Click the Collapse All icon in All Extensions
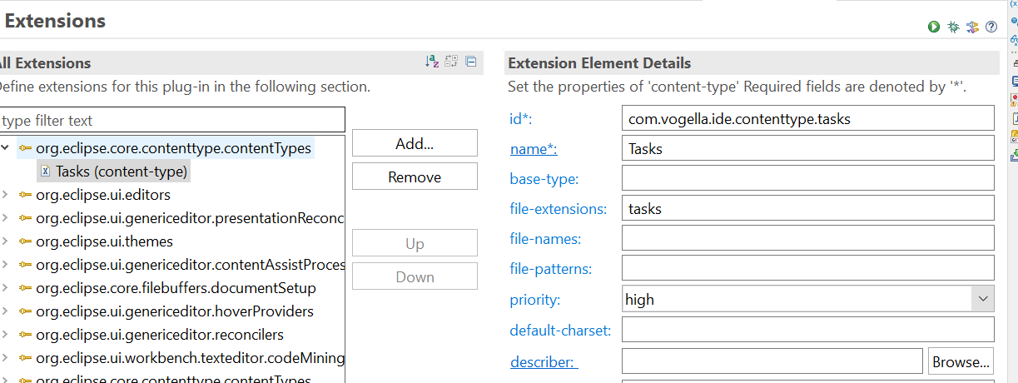The image size is (1018, 383). (x=470, y=61)
